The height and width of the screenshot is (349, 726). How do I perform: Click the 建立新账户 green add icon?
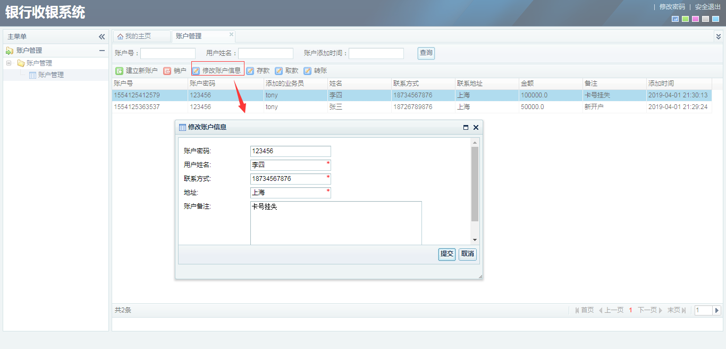(x=120, y=71)
